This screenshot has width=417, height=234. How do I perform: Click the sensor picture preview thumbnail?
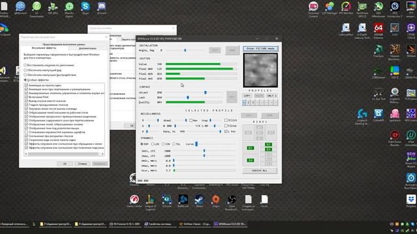[x=261, y=70]
